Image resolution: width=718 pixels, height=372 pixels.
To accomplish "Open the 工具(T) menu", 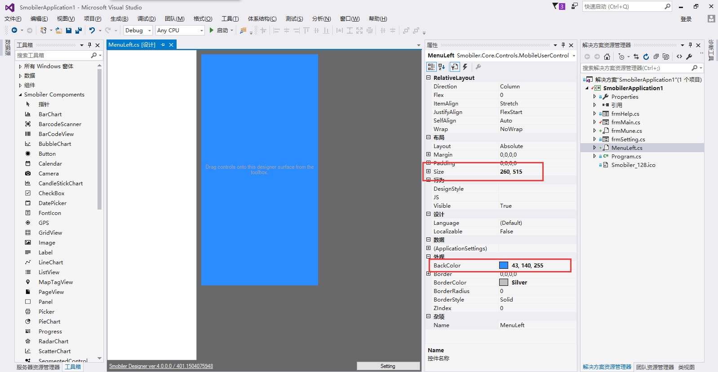I will pos(230,19).
